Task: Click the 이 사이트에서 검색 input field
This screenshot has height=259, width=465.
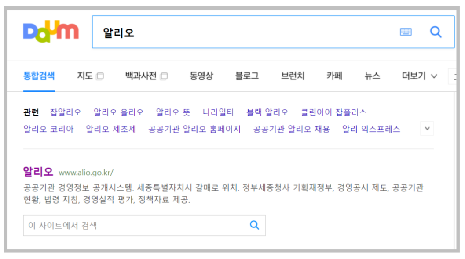Action: pyautogui.click(x=144, y=225)
